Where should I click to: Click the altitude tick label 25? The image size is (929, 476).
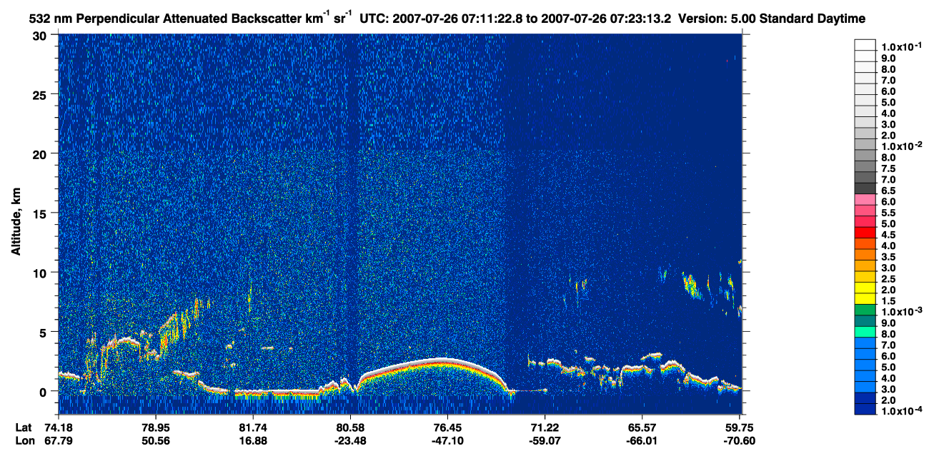(x=41, y=95)
